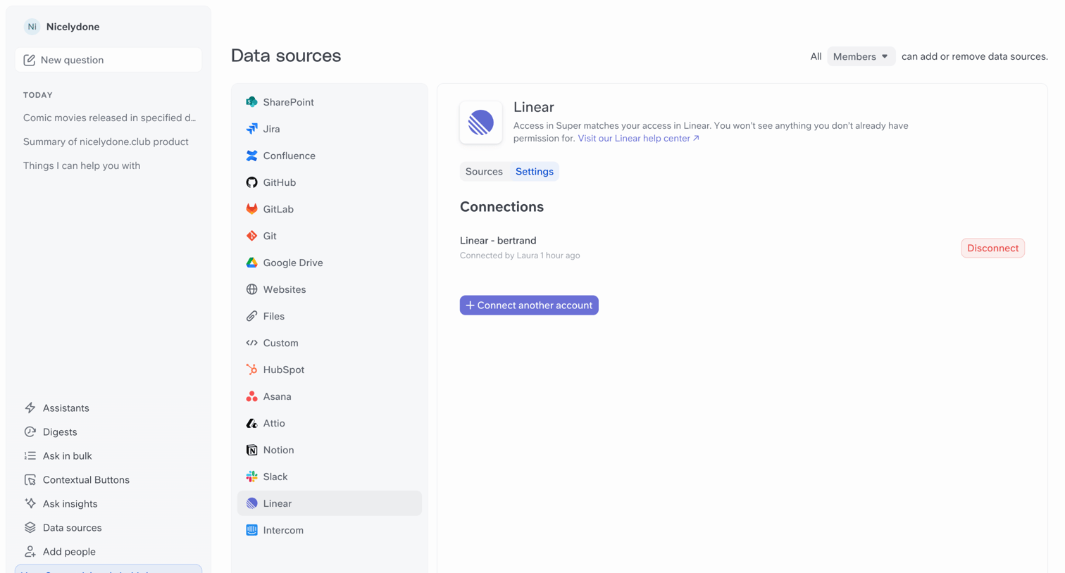The image size is (1065, 573).
Task: Click the 'Linear - bertrand' connection name
Action: [498, 241]
